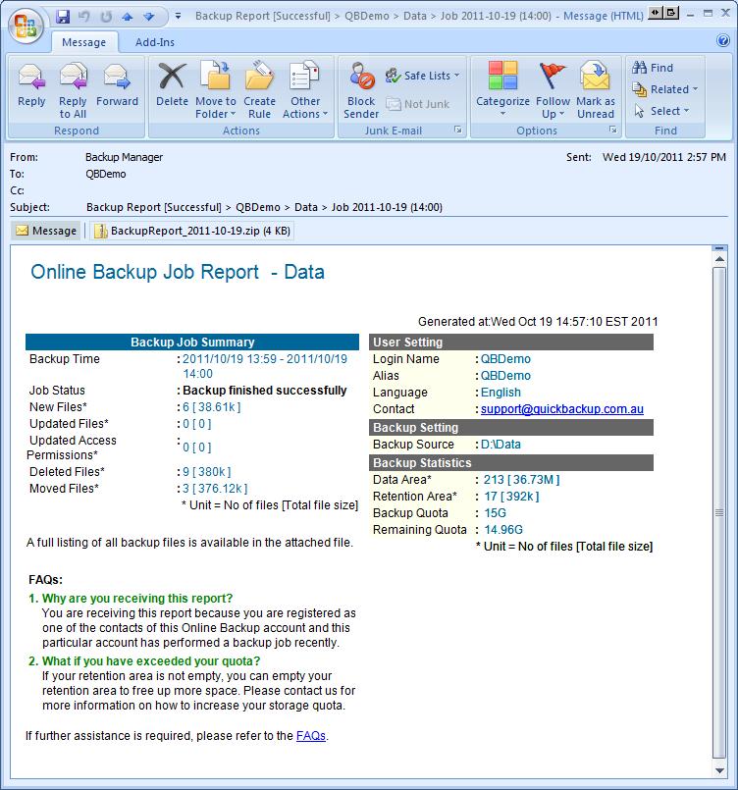Click 'What if you have exceeded your quota?'
Screen dimensions: 738x790
coord(151,661)
